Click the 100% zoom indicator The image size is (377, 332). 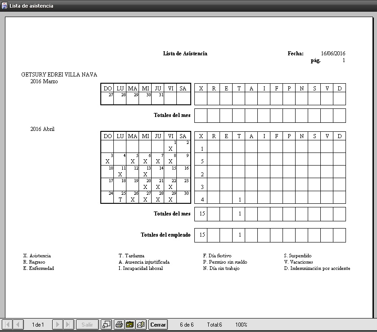point(241,324)
